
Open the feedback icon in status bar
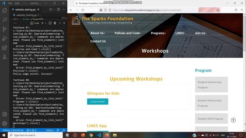58,130
